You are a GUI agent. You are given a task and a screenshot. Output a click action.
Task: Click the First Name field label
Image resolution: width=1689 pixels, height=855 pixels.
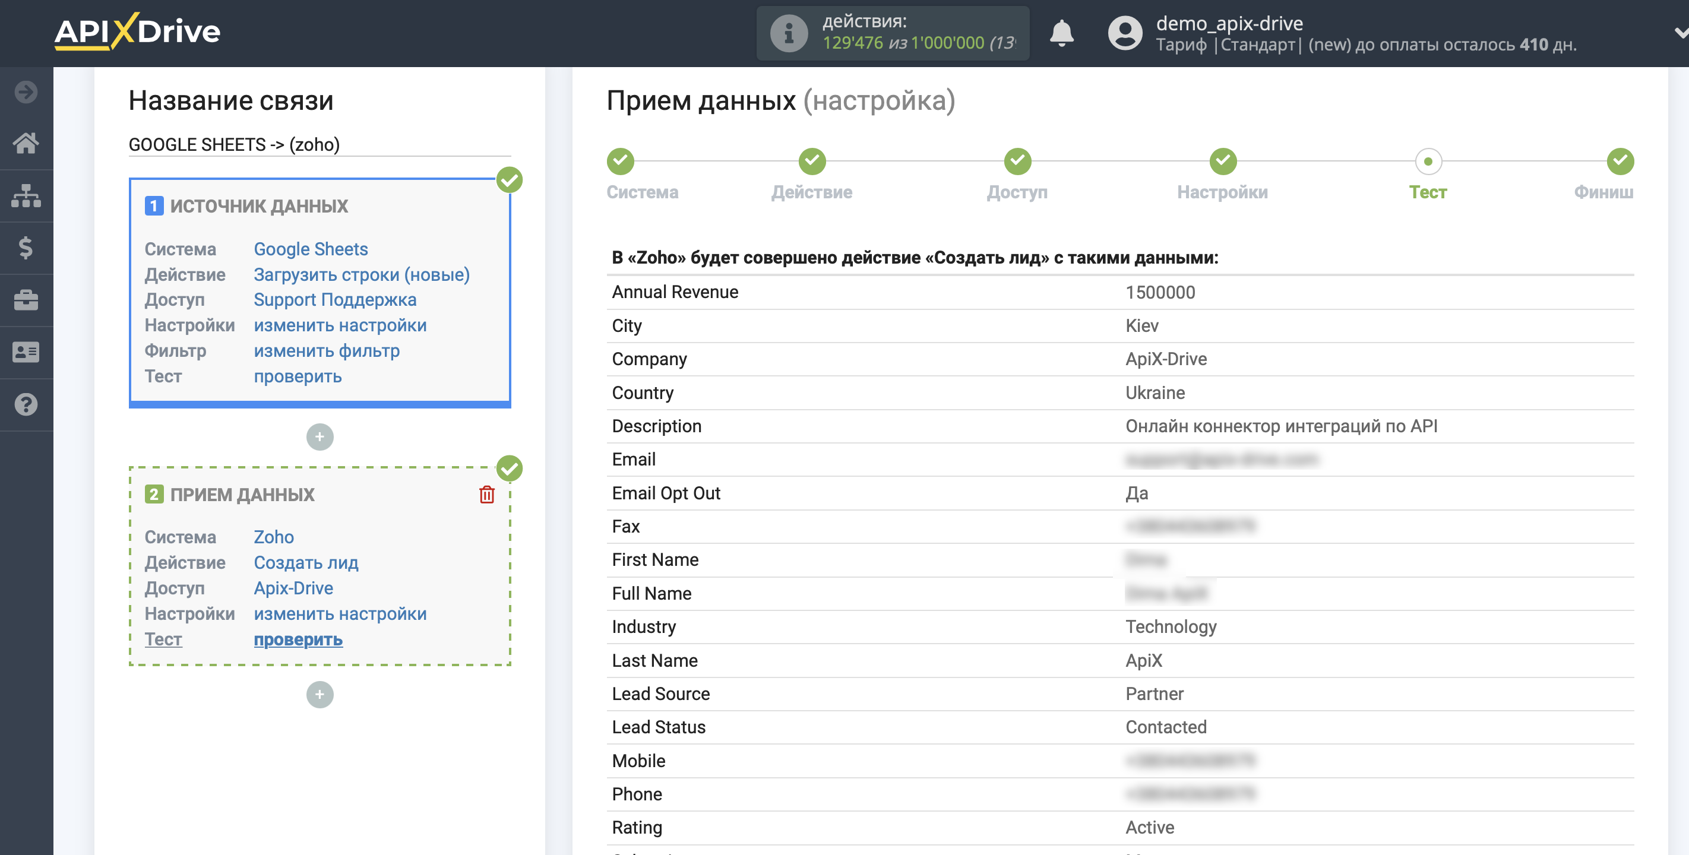(x=655, y=560)
